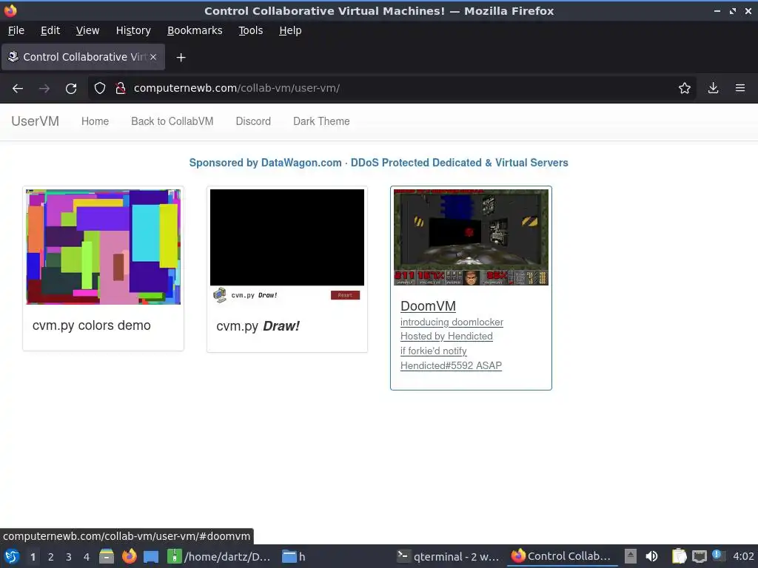Open the 'h' folder taskbar window
Image resolution: width=758 pixels, height=568 pixels.
[x=294, y=557]
